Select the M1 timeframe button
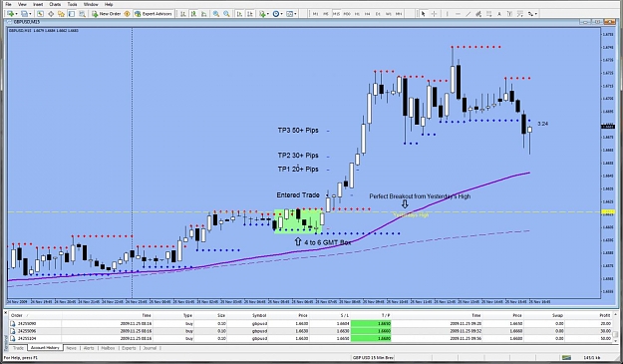The height and width of the screenshot is (364, 623). [315, 14]
